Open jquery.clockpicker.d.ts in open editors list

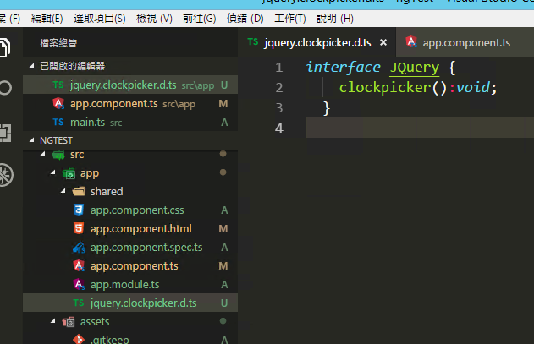(130, 85)
